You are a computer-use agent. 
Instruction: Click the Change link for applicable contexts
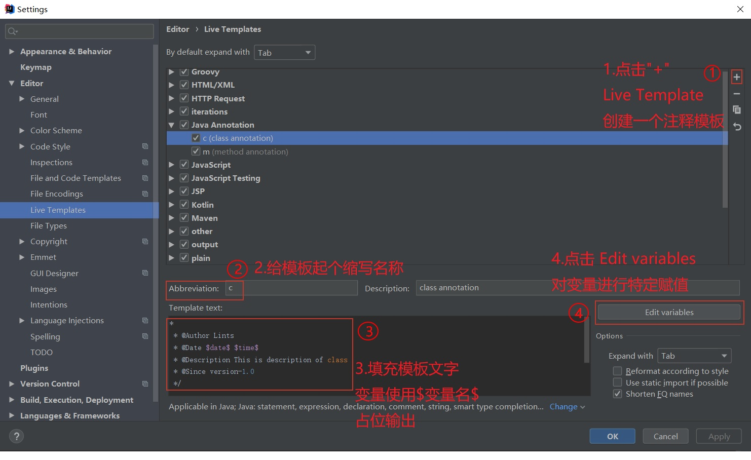click(x=563, y=406)
